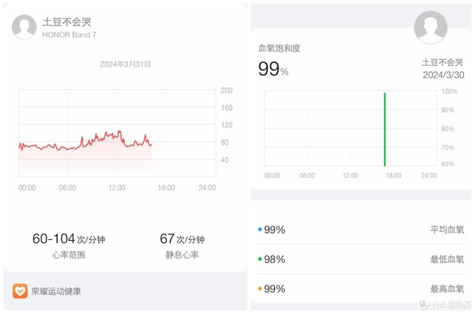This screenshot has height=314, width=475.
Task: Click the large 99% oxygen reading
Action: (x=273, y=69)
